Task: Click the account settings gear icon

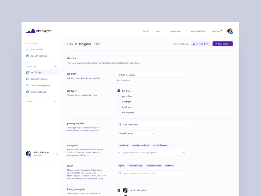Action: pyautogui.click(x=27, y=56)
